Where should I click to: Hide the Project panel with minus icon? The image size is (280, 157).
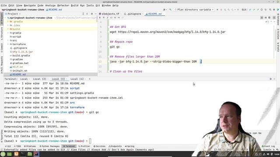[95, 14]
